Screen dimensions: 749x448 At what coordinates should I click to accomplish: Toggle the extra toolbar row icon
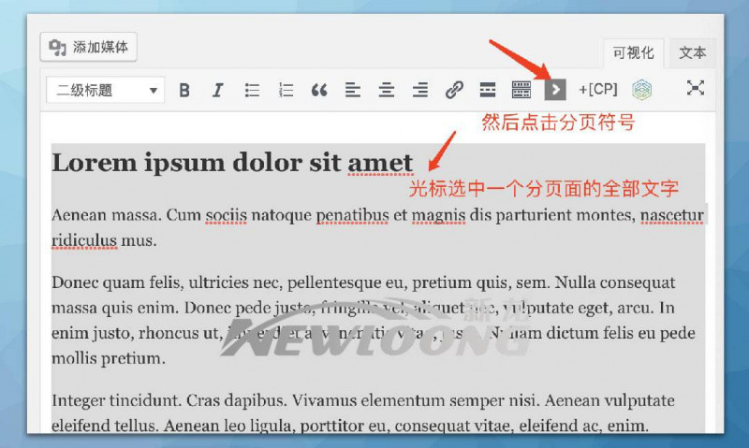point(521,90)
